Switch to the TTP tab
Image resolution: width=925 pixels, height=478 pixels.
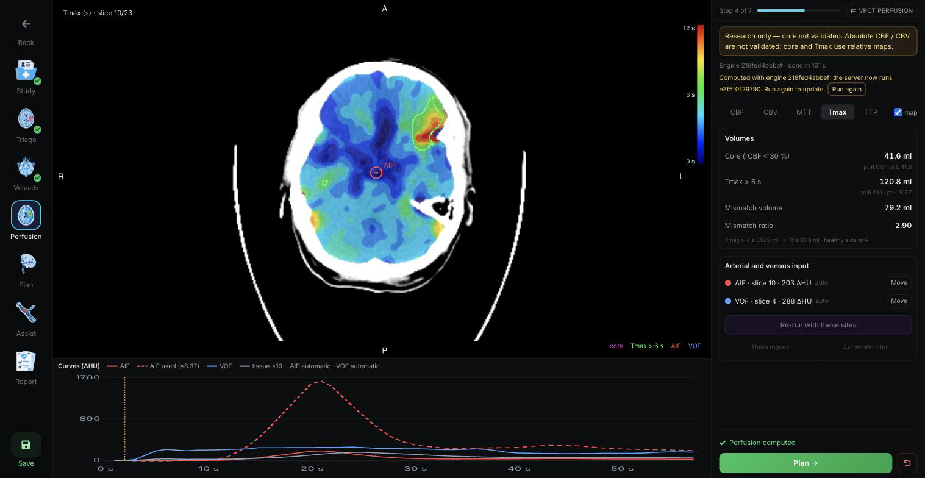click(871, 112)
